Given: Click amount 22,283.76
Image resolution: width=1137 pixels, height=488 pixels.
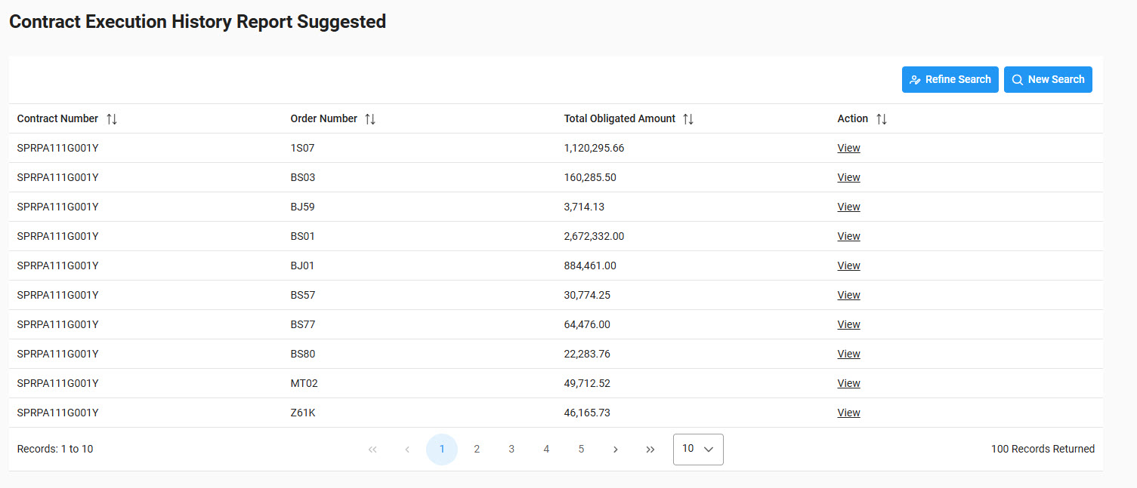Looking at the screenshot, I should 587,354.
